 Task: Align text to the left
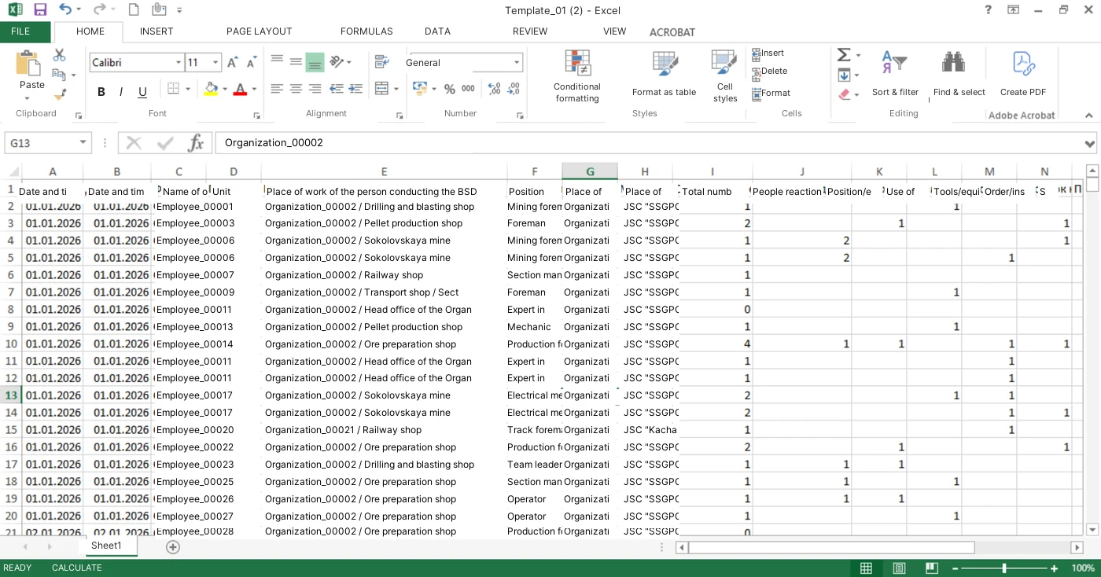(x=277, y=89)
